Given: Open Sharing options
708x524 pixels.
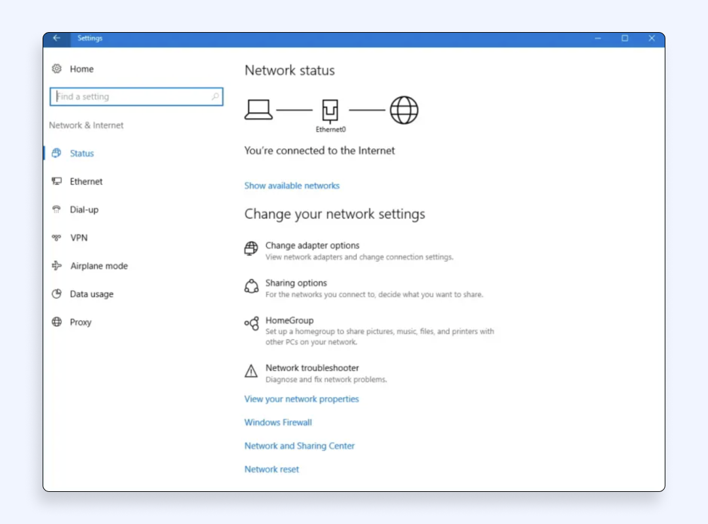Looking at the screenshot, I should 296,283.
